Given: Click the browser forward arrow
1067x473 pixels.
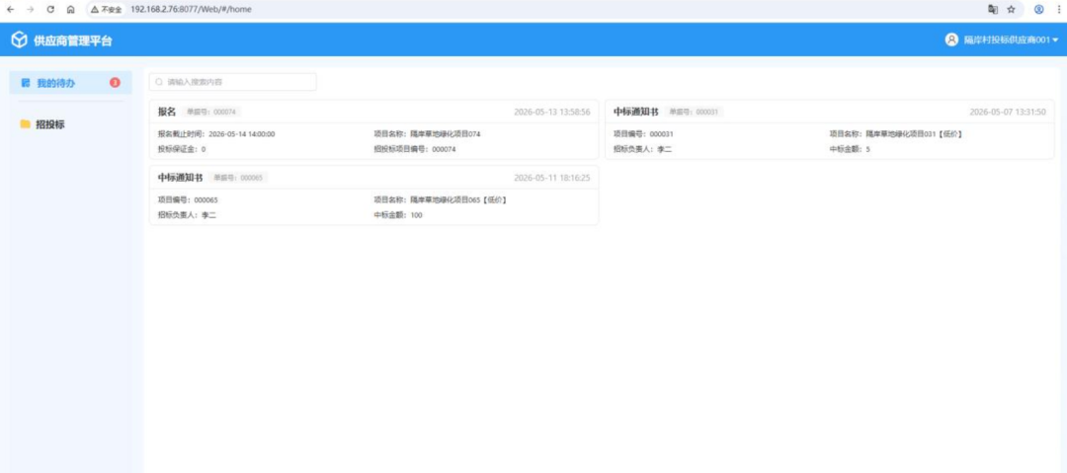Looking at the screenshot, I should 30,10.
